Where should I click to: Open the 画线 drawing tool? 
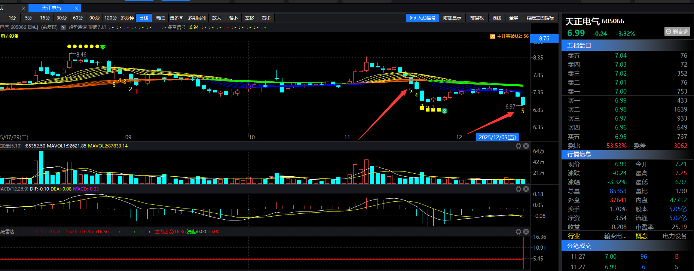point(497,18)
